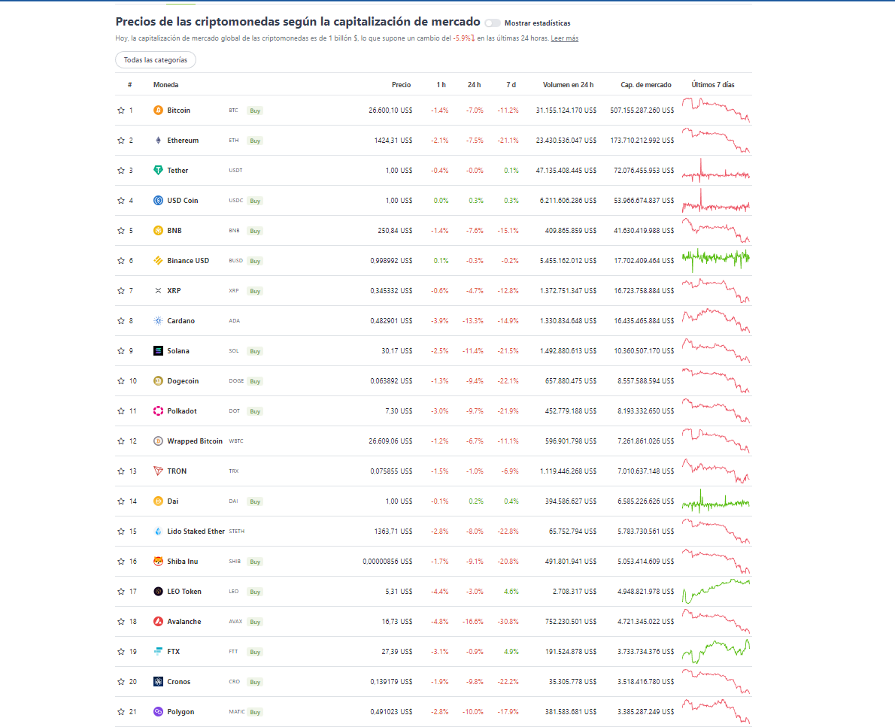Click the Bitcoin coin logo icon
The image size is (895, 727).
158,110
